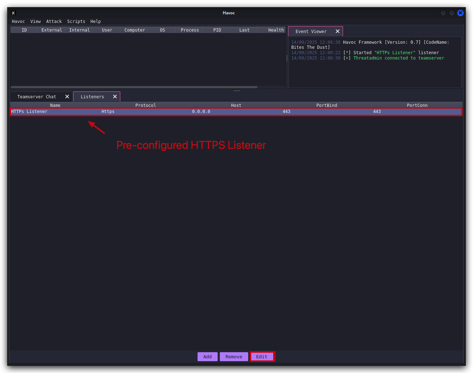The height and width of the screenshot is (373, 473).
Task: Click the PID column header
Action: click(x=217, y=30)
